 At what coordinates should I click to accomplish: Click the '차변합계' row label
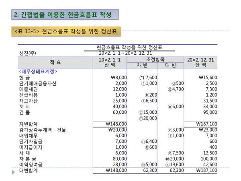(29, 124)
